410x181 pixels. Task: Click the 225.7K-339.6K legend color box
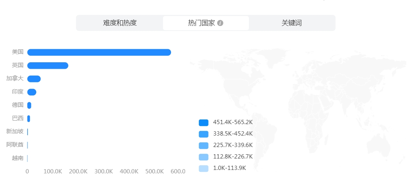coord(203,145)
